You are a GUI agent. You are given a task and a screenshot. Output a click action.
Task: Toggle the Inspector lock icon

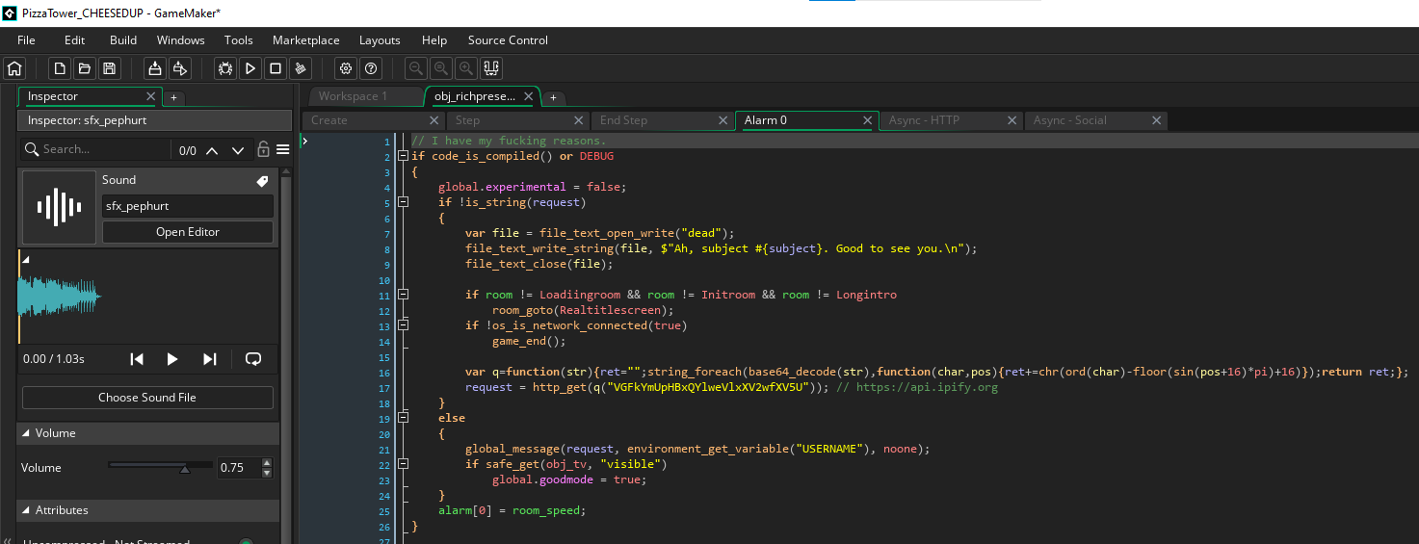point(263,150)
